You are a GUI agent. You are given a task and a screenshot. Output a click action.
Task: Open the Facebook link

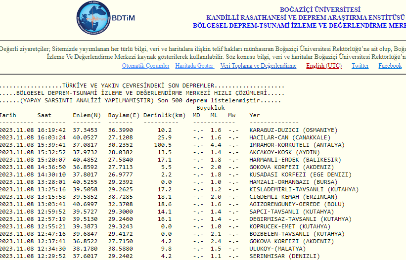(x=390, y=66)
